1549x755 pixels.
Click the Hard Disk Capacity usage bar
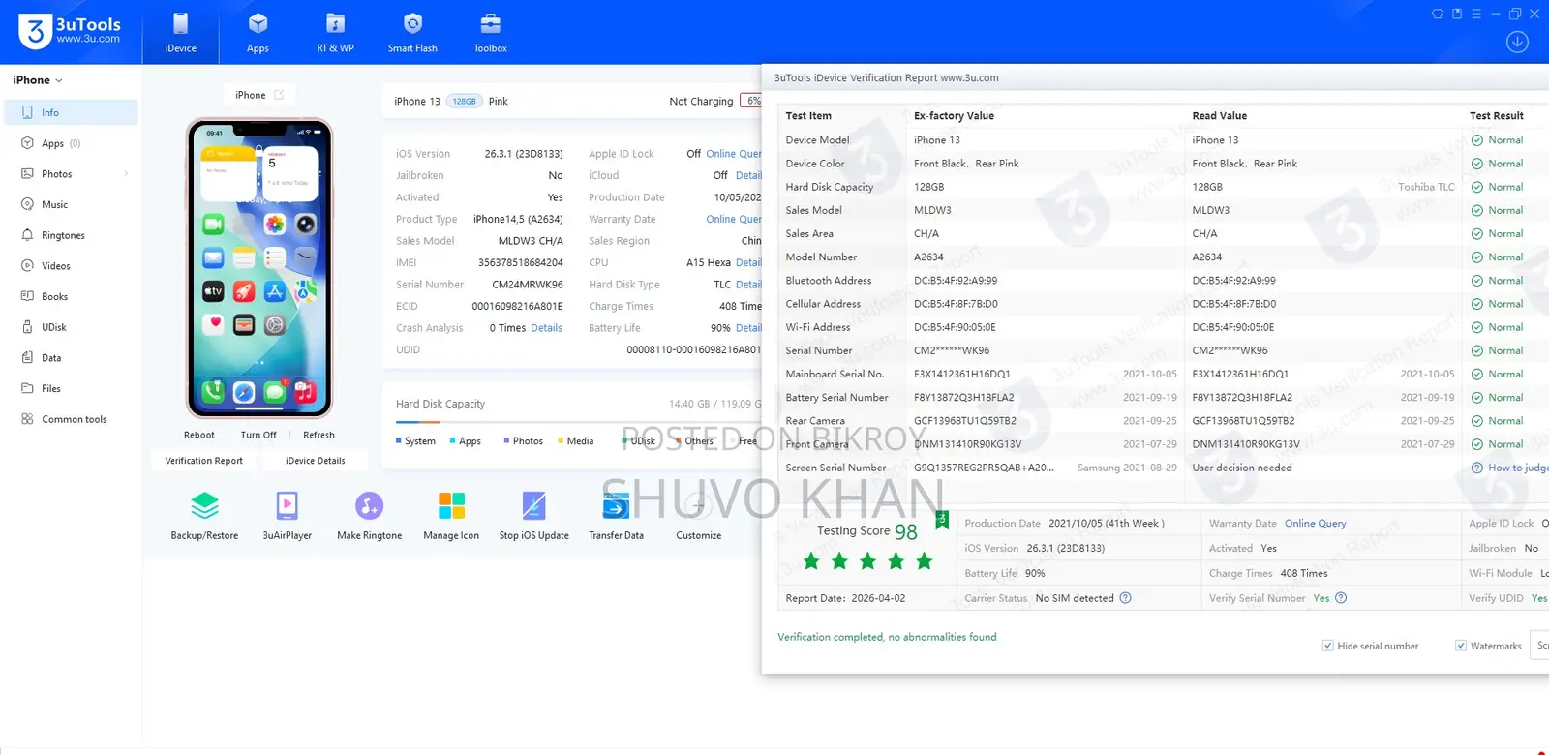[x=578, y=422]
